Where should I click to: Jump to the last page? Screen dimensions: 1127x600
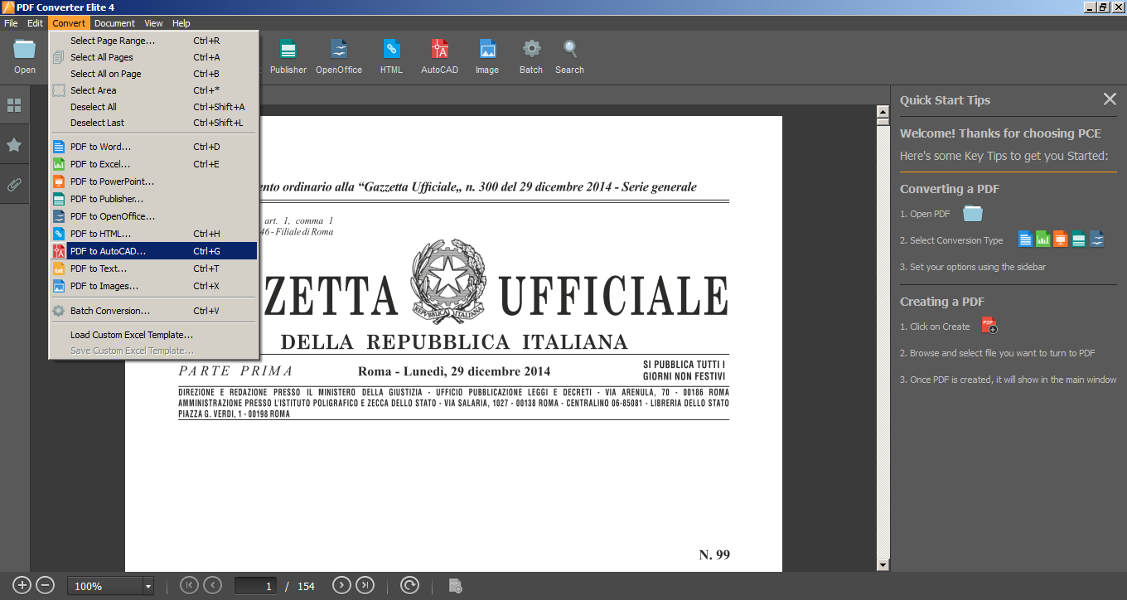tap(365, 585)
